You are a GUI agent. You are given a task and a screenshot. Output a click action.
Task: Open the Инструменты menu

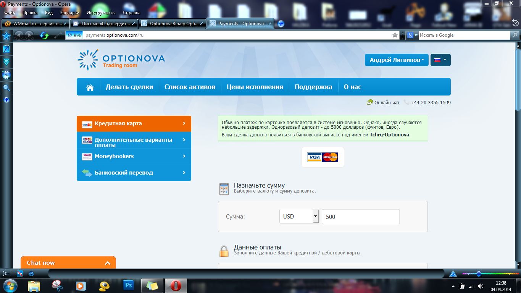pos(101,13)
